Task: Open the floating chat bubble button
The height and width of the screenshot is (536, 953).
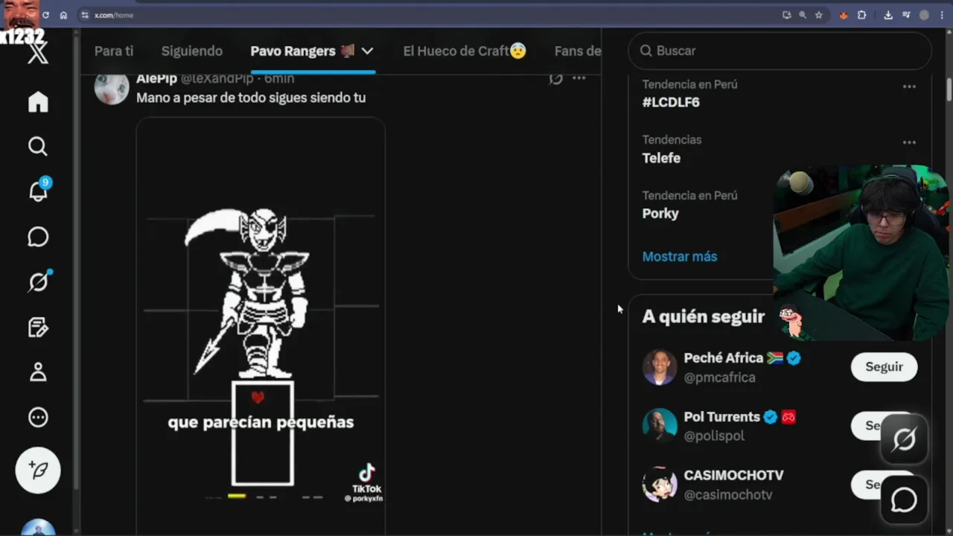Action: pyautogui.click(x=904, y=500)
